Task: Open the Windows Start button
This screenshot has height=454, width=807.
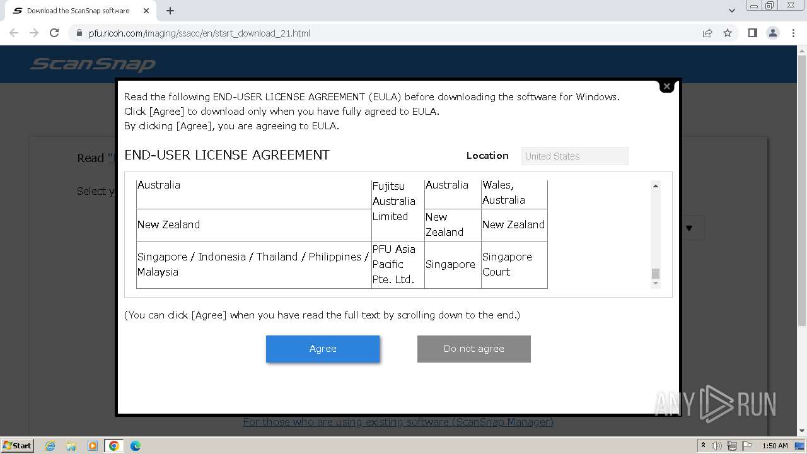Action: tap(17, 445)
